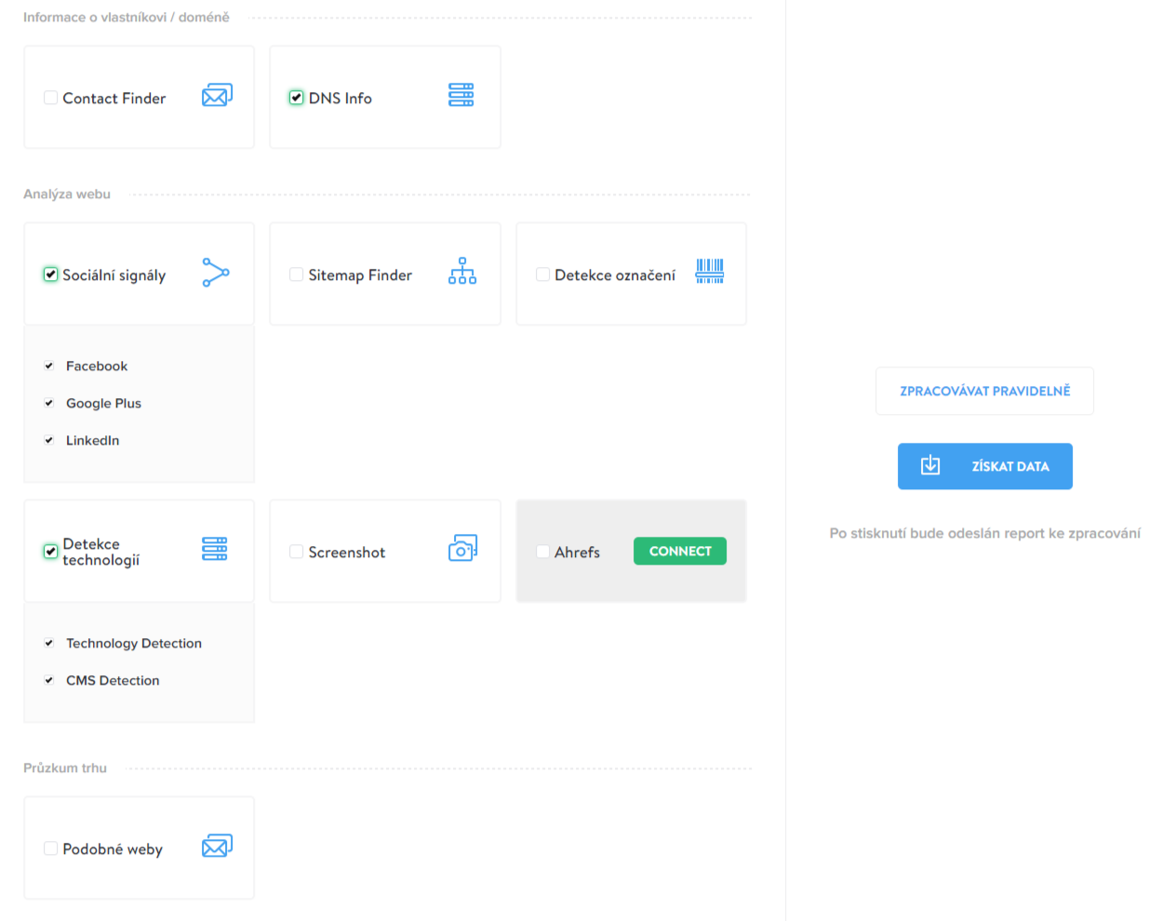Uncheck the DNS Info checkbox

click(296, 98)
